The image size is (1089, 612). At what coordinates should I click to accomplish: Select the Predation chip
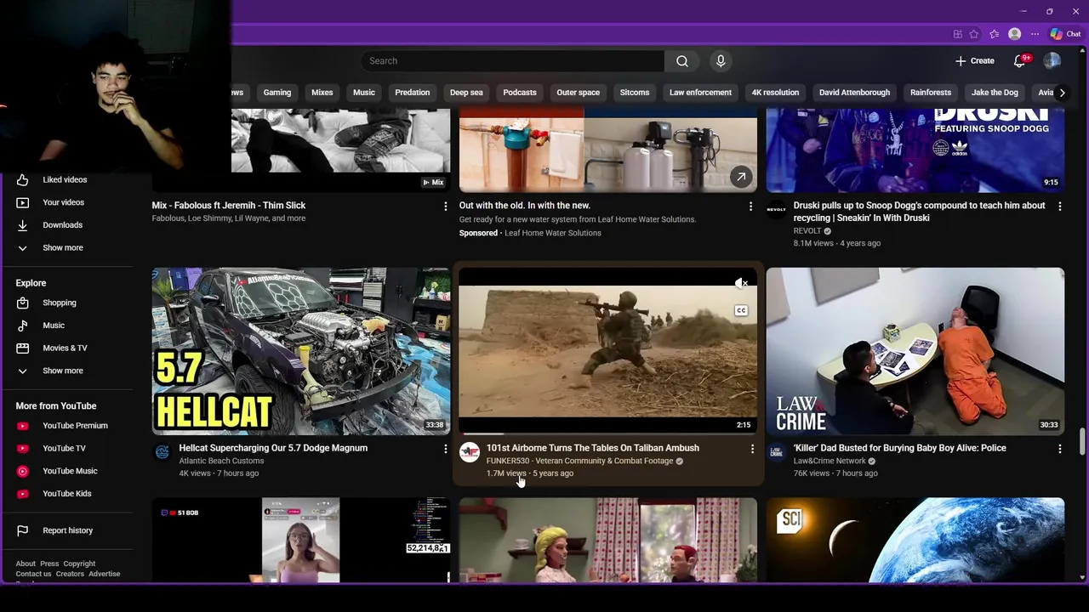point(413,93)
